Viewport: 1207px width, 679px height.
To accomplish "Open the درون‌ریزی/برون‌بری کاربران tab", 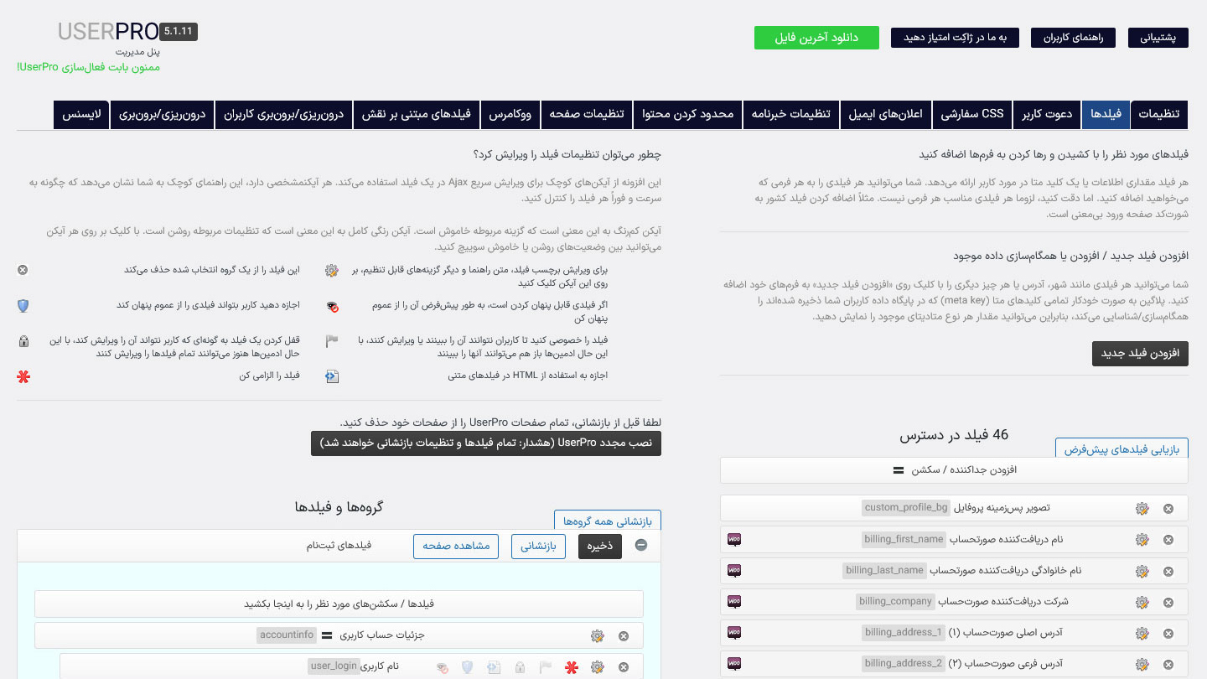I will [x=284, y=114].
